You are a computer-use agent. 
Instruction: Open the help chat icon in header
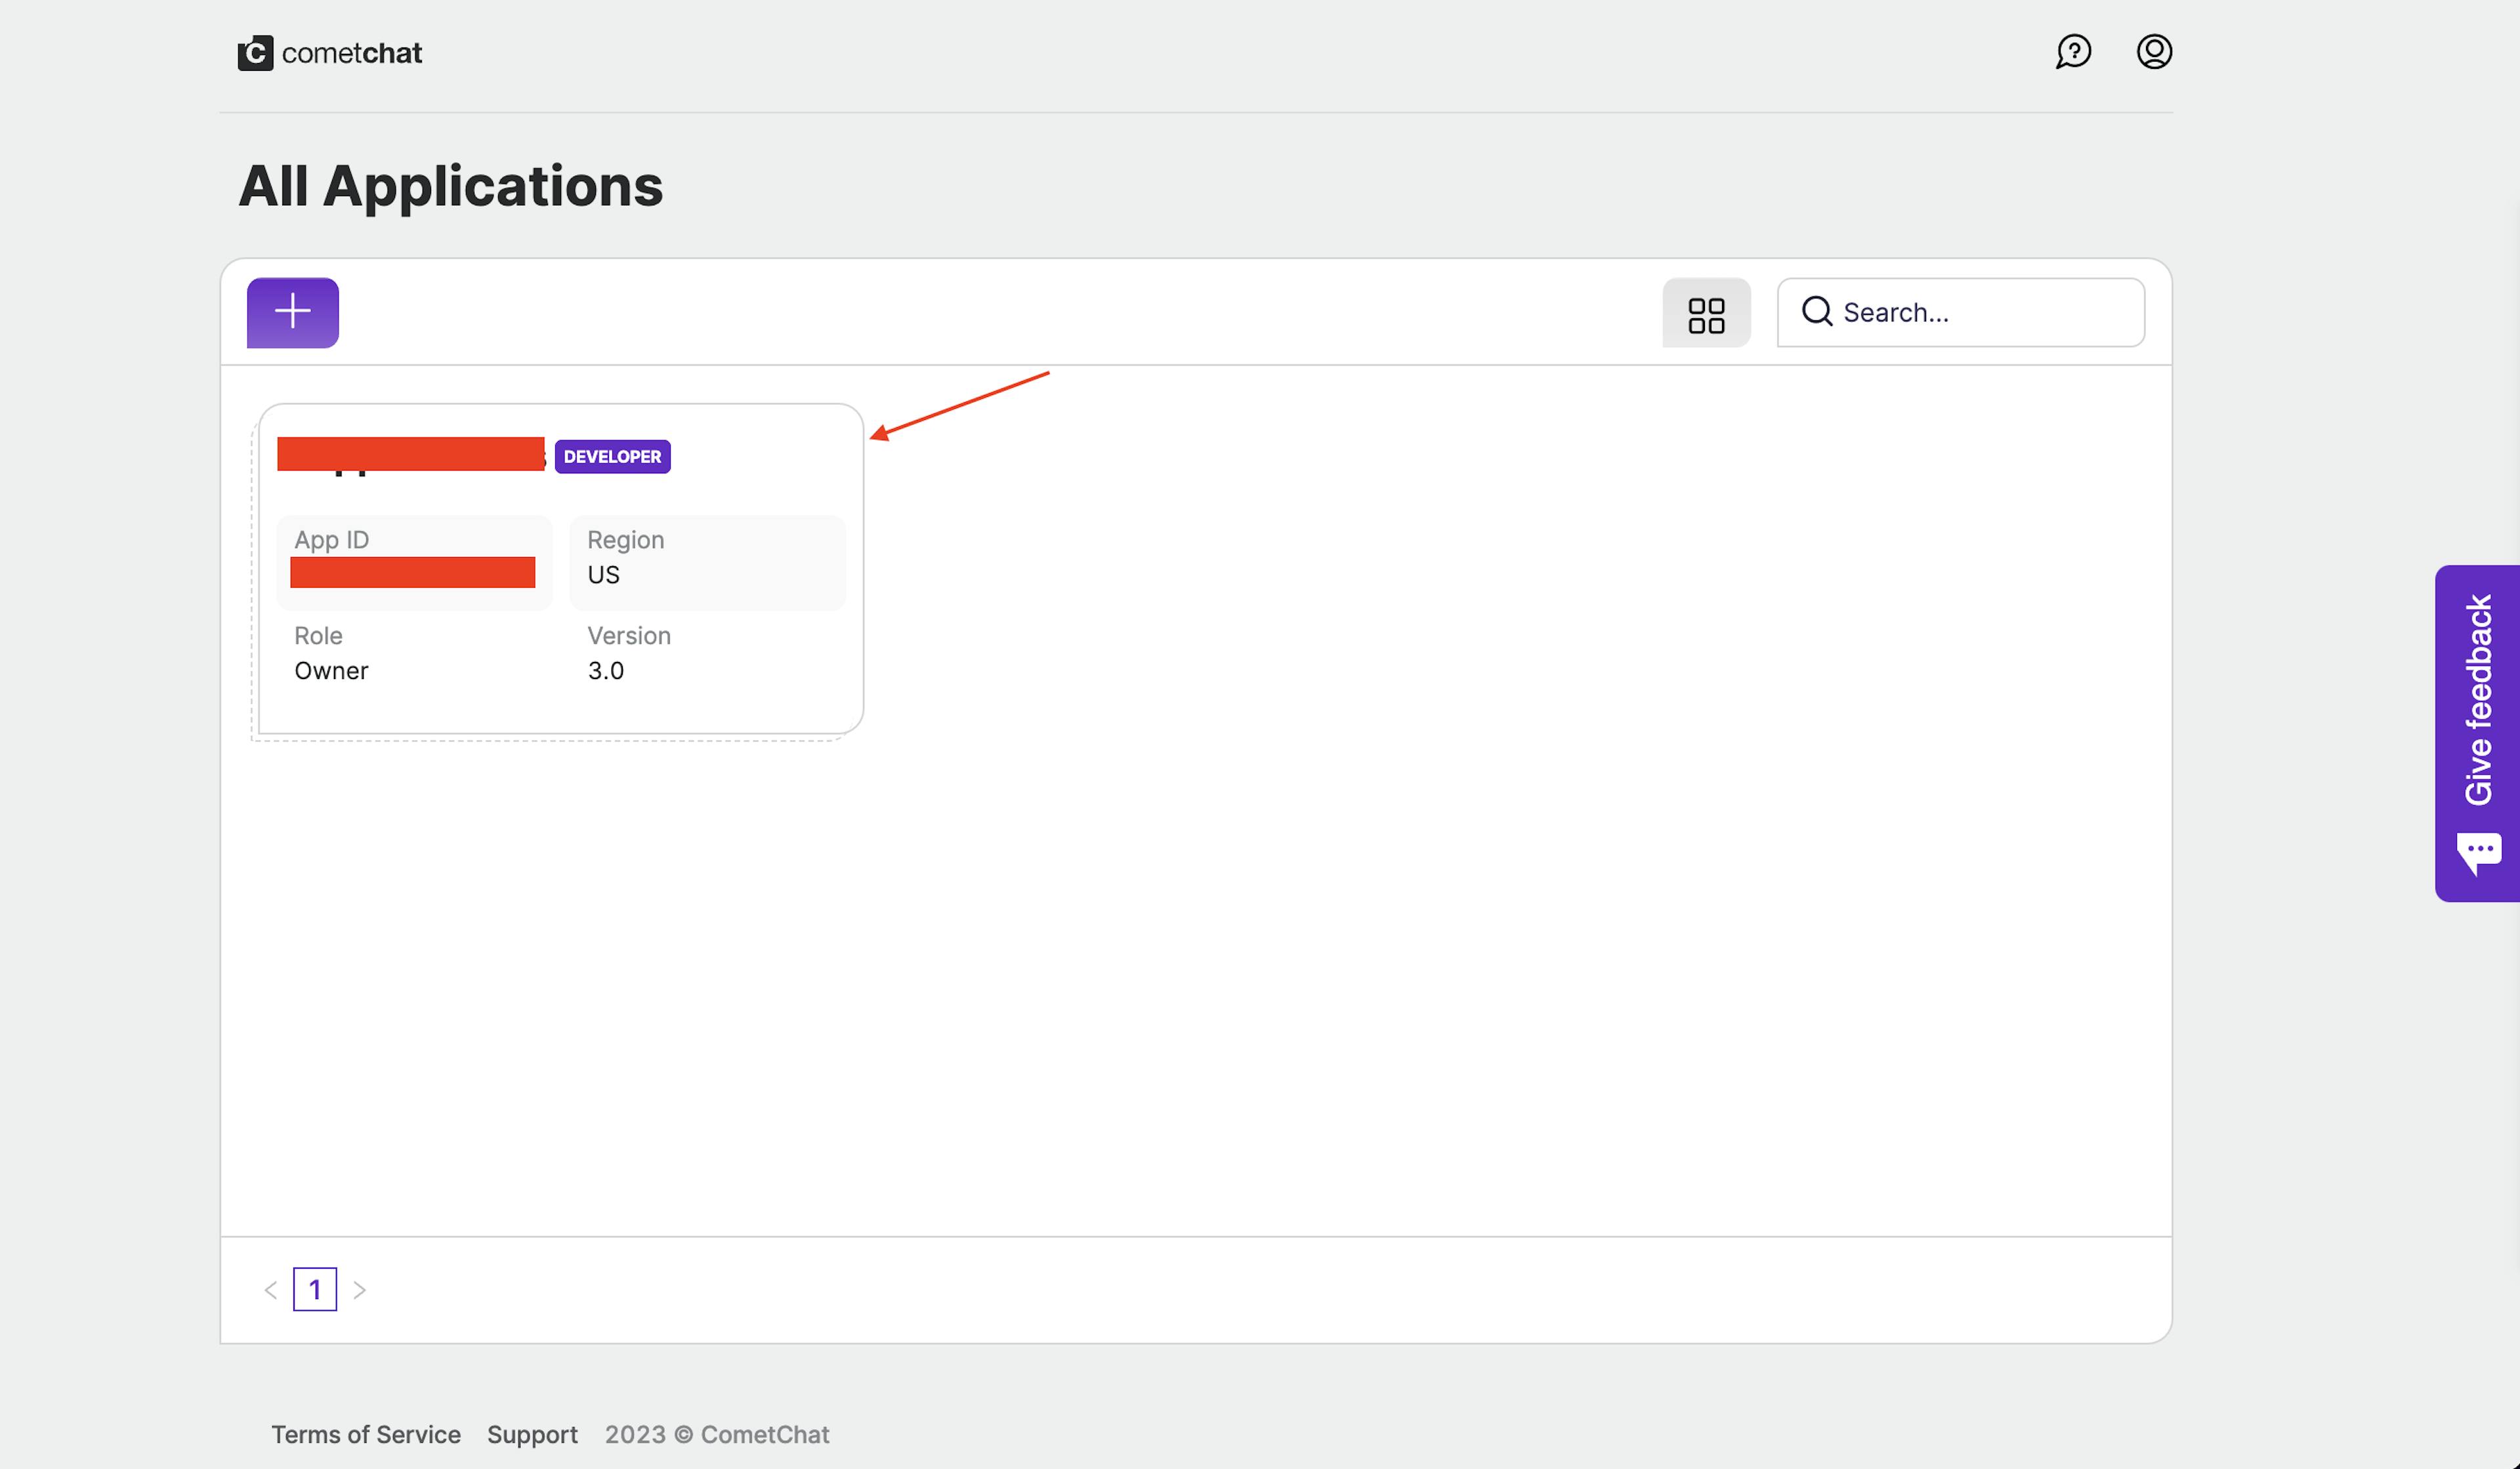[x=2073, y=52]
